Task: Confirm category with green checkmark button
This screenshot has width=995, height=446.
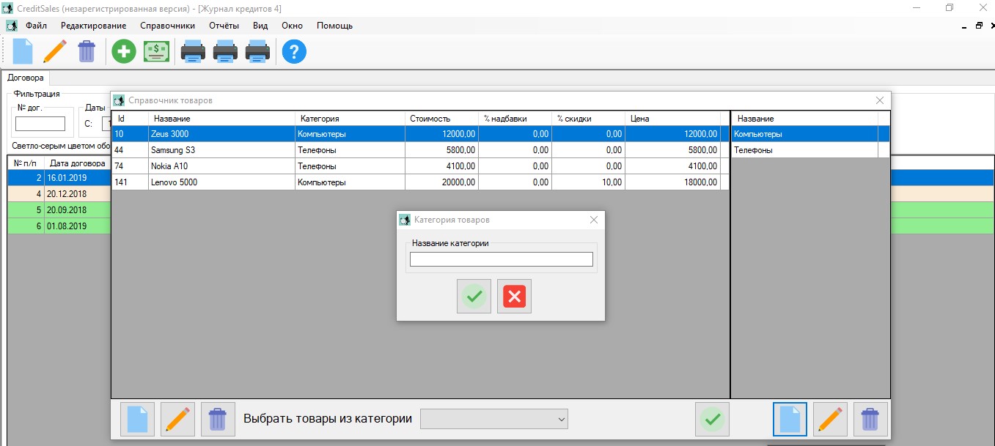Action: click(474, 297)
